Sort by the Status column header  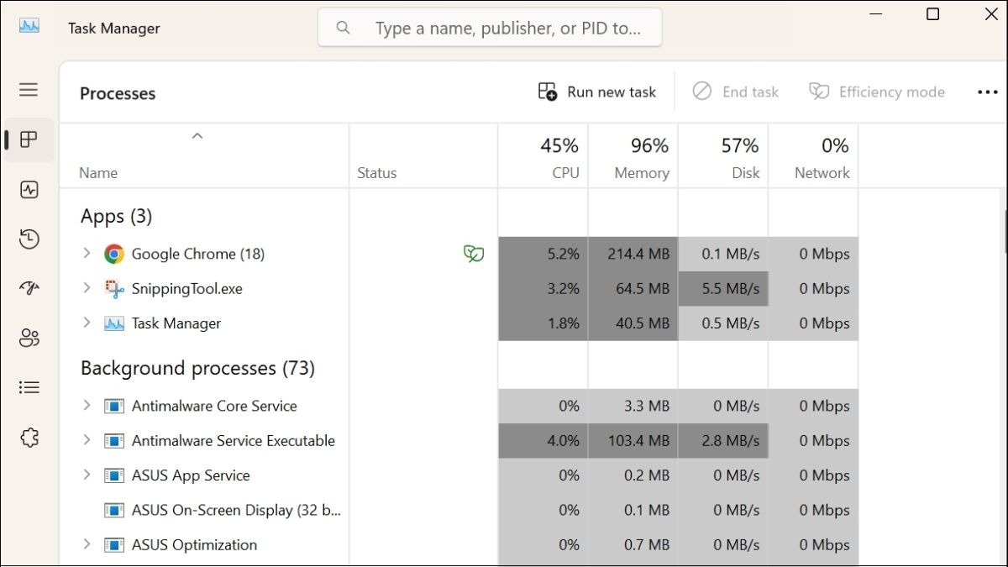tap(423, 156)
